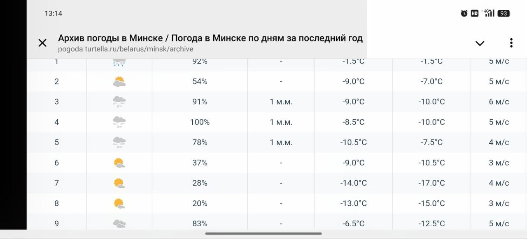Tap the 4G signal strength icon
The height and width of the screenshot is (239, 527).
tap(489, 13)
